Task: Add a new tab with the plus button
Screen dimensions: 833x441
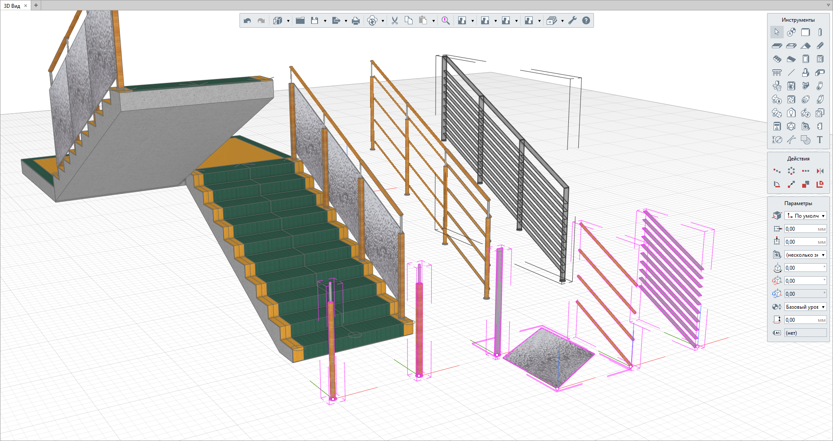Action: coord(36,5)
